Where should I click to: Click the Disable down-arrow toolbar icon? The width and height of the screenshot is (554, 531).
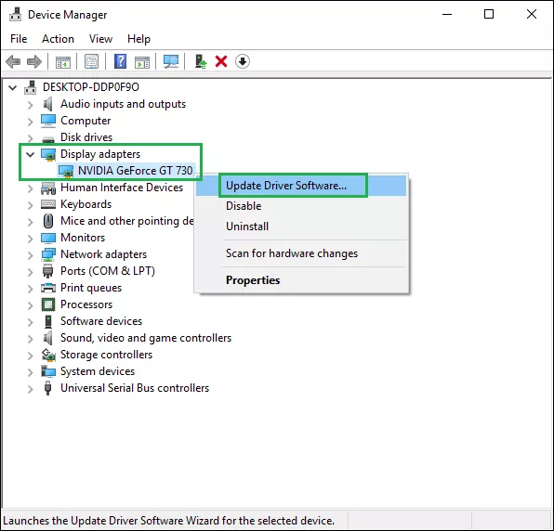click(243, 61)
